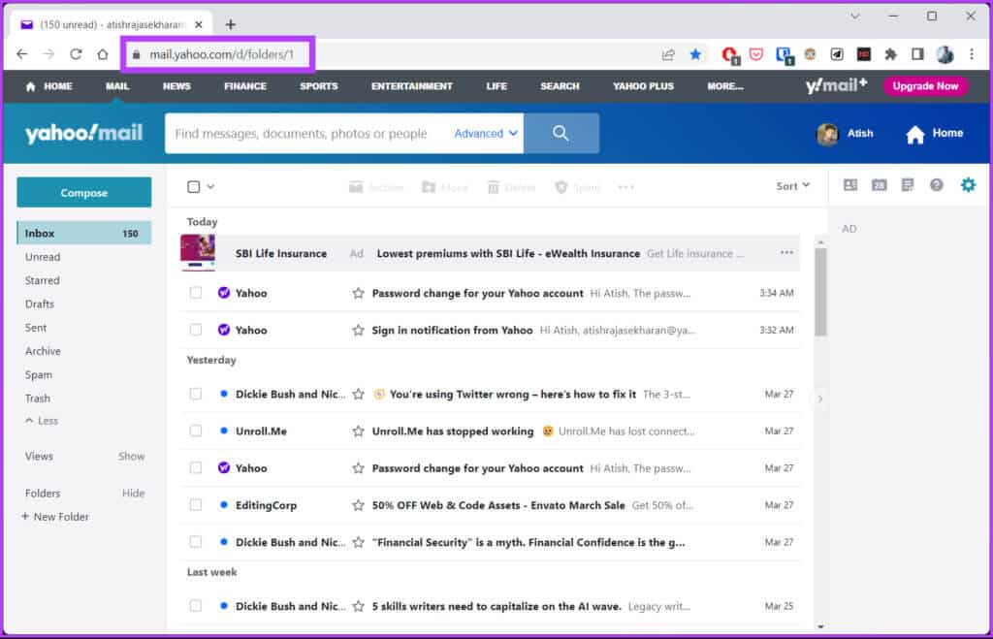Screen dimensions: 993x639
Task: Open the Contacts icon in right toolbar
Action: [850, 185]
